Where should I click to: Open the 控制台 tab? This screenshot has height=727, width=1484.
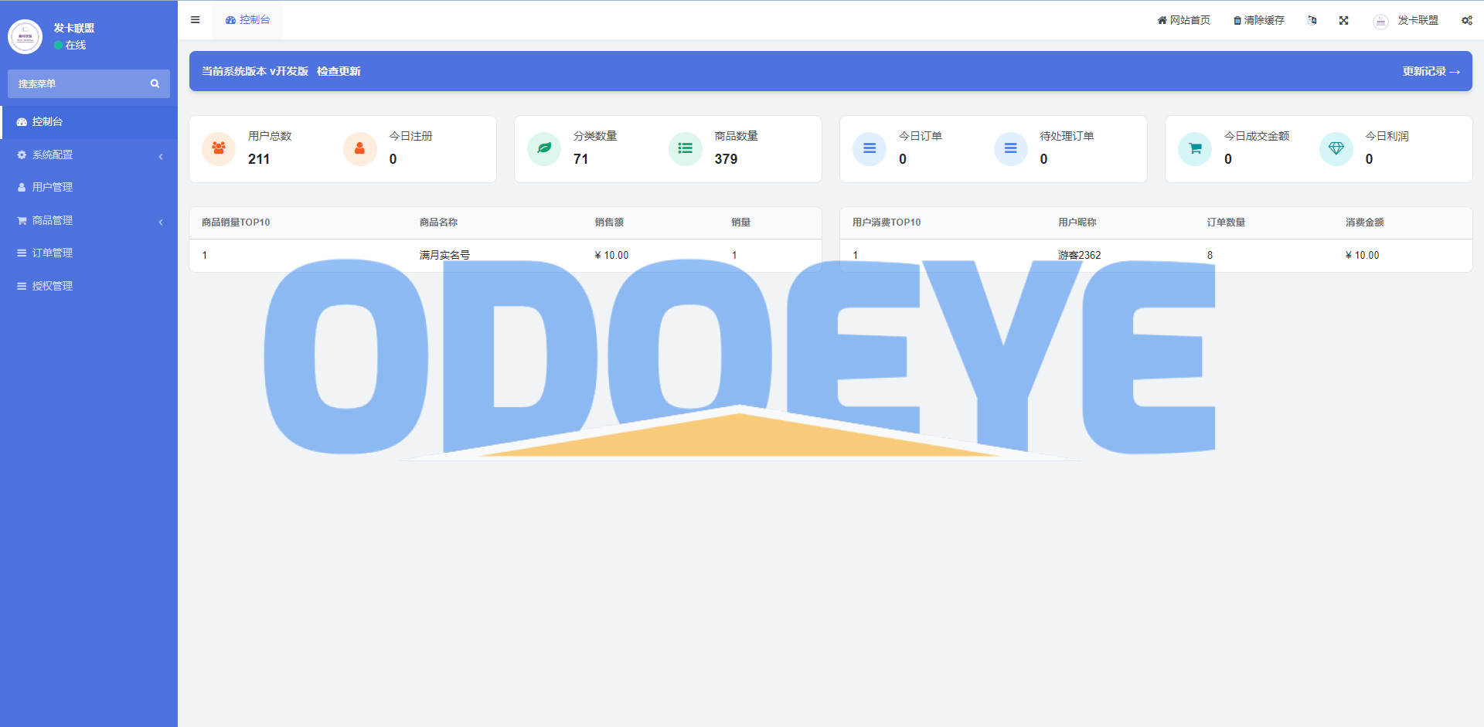pos(247,20)
